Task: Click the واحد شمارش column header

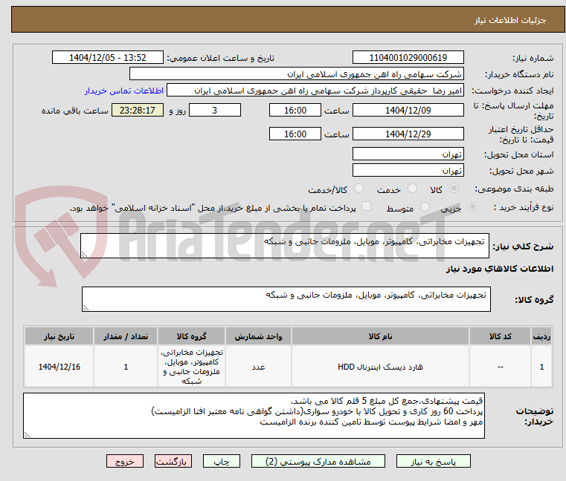Action: [258, 336]
